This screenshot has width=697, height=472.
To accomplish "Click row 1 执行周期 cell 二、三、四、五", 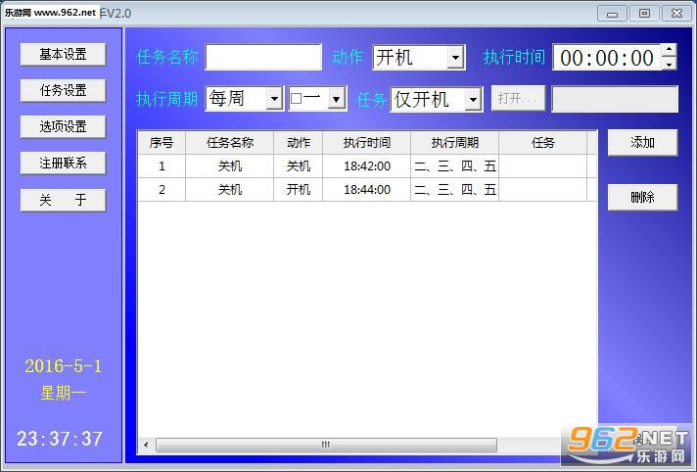I will pyautogui.click(x=455, y=166).
